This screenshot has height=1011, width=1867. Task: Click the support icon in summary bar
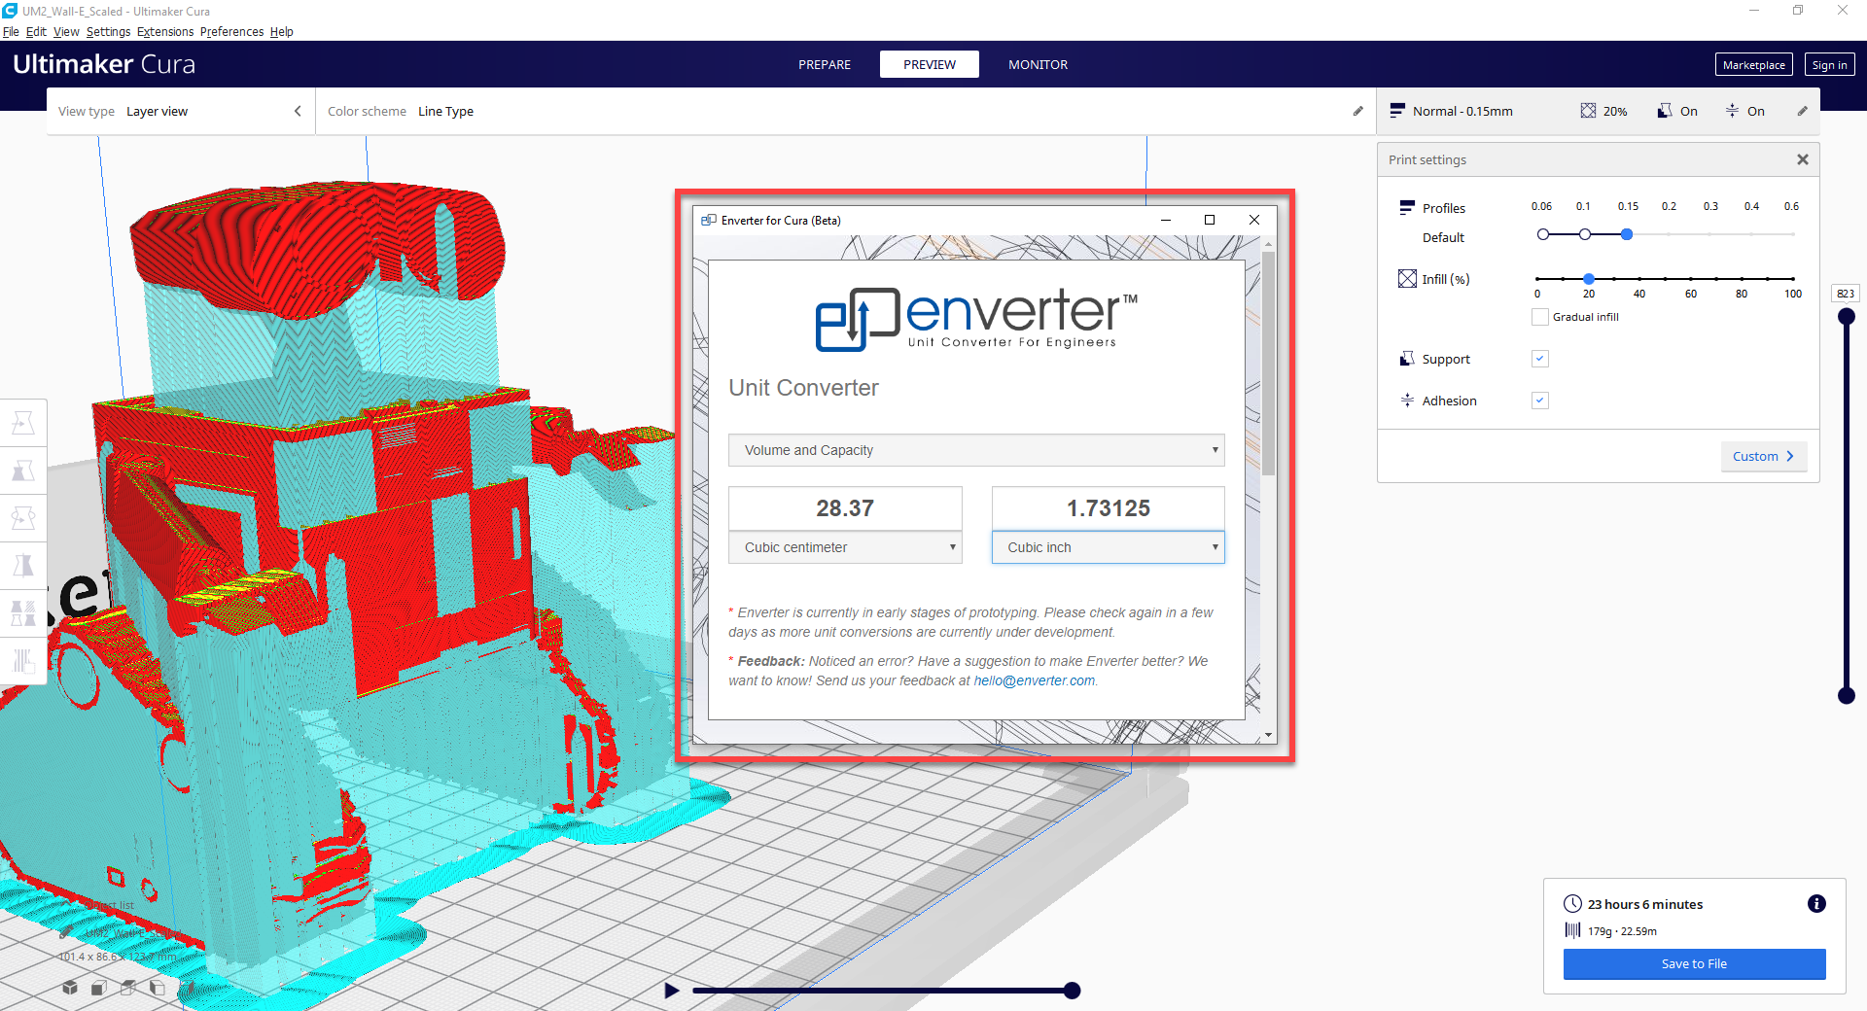coord(1665,111)
